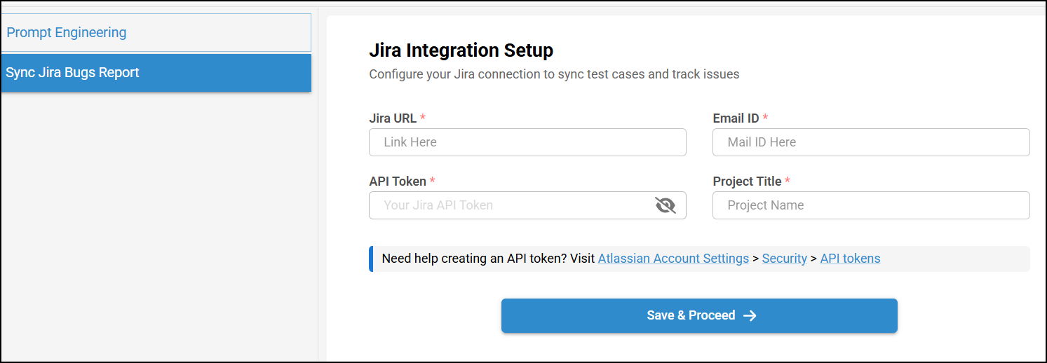This screenshot has height=363, width=1047.
Task: Open Atlassian Account Settings link
Action: point(673,259)
